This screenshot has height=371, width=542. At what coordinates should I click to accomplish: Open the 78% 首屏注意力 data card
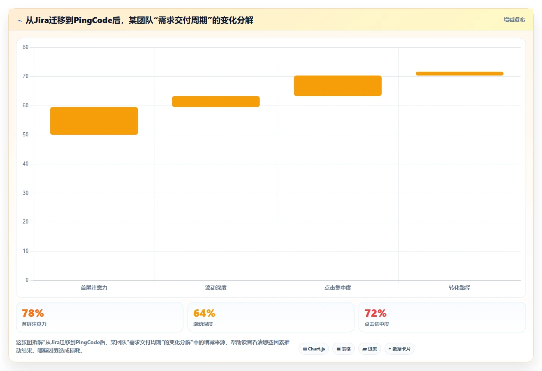pos(100,317)
